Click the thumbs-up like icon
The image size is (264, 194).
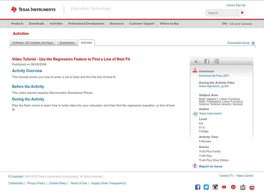pyautogui.click(x=197, y=61)
